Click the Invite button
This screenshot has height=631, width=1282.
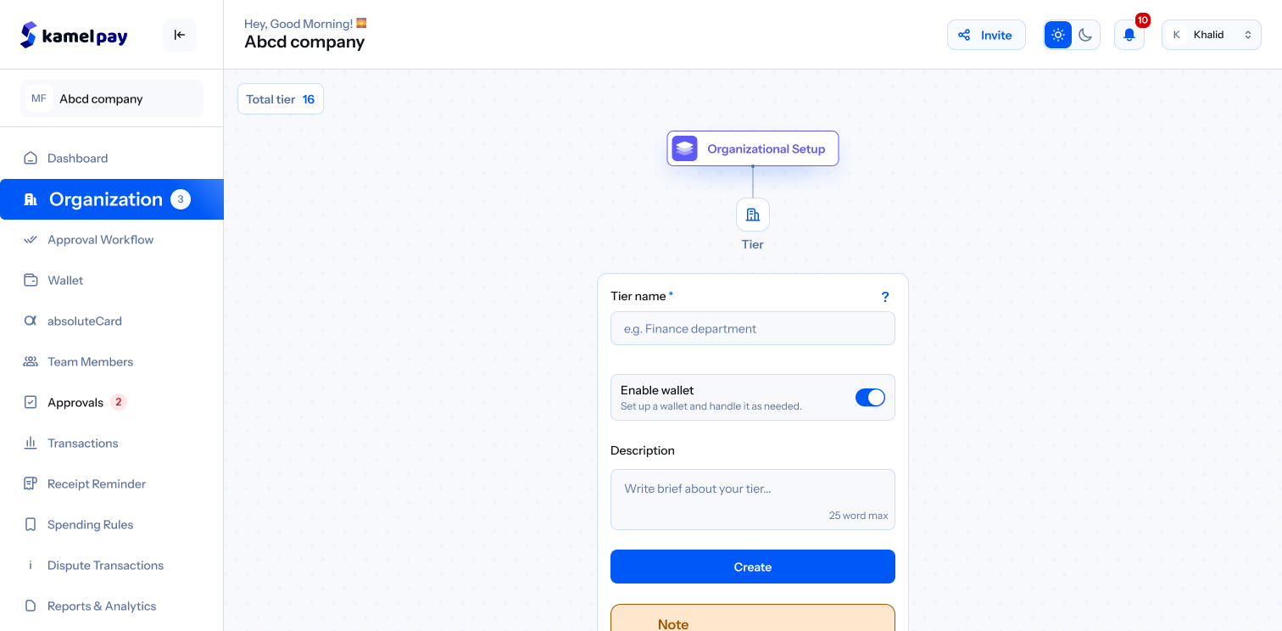[986, 35]
